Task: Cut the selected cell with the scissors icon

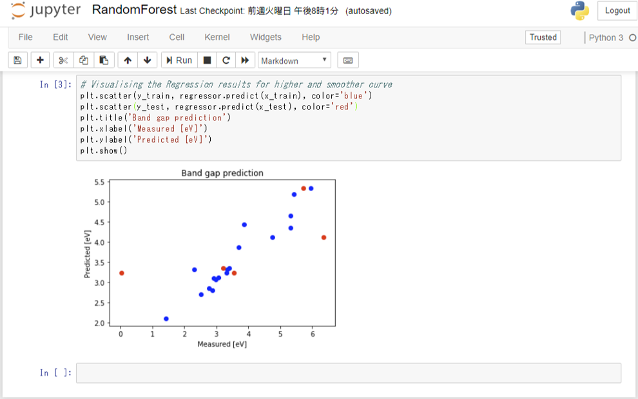Action: [62, 59]
